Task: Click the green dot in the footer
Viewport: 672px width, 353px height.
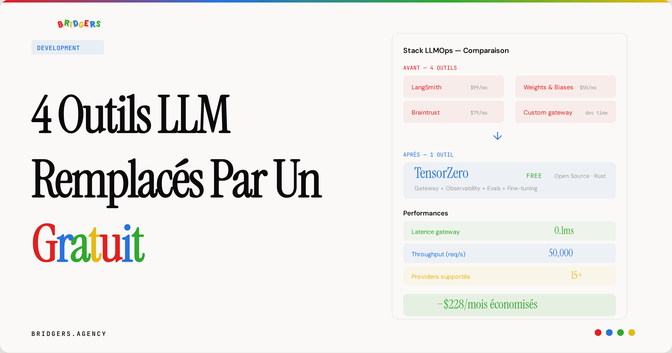Action: point(620,333)
